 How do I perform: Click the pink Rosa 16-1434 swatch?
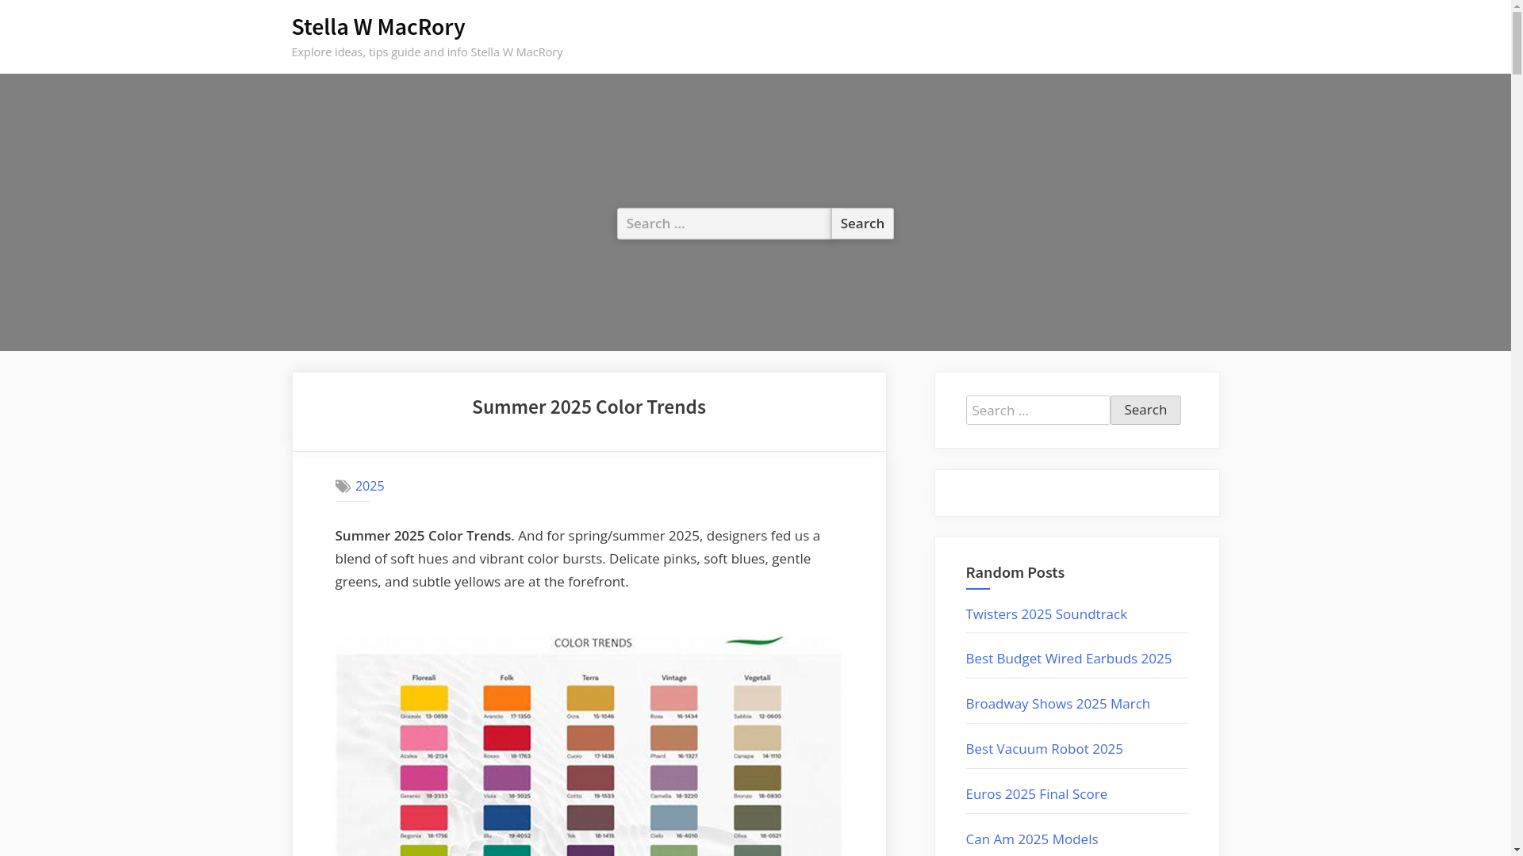(x=673, y=698)
